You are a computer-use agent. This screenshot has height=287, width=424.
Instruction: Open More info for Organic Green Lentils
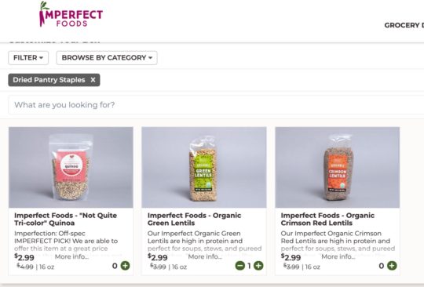click(x=205, y=256)
